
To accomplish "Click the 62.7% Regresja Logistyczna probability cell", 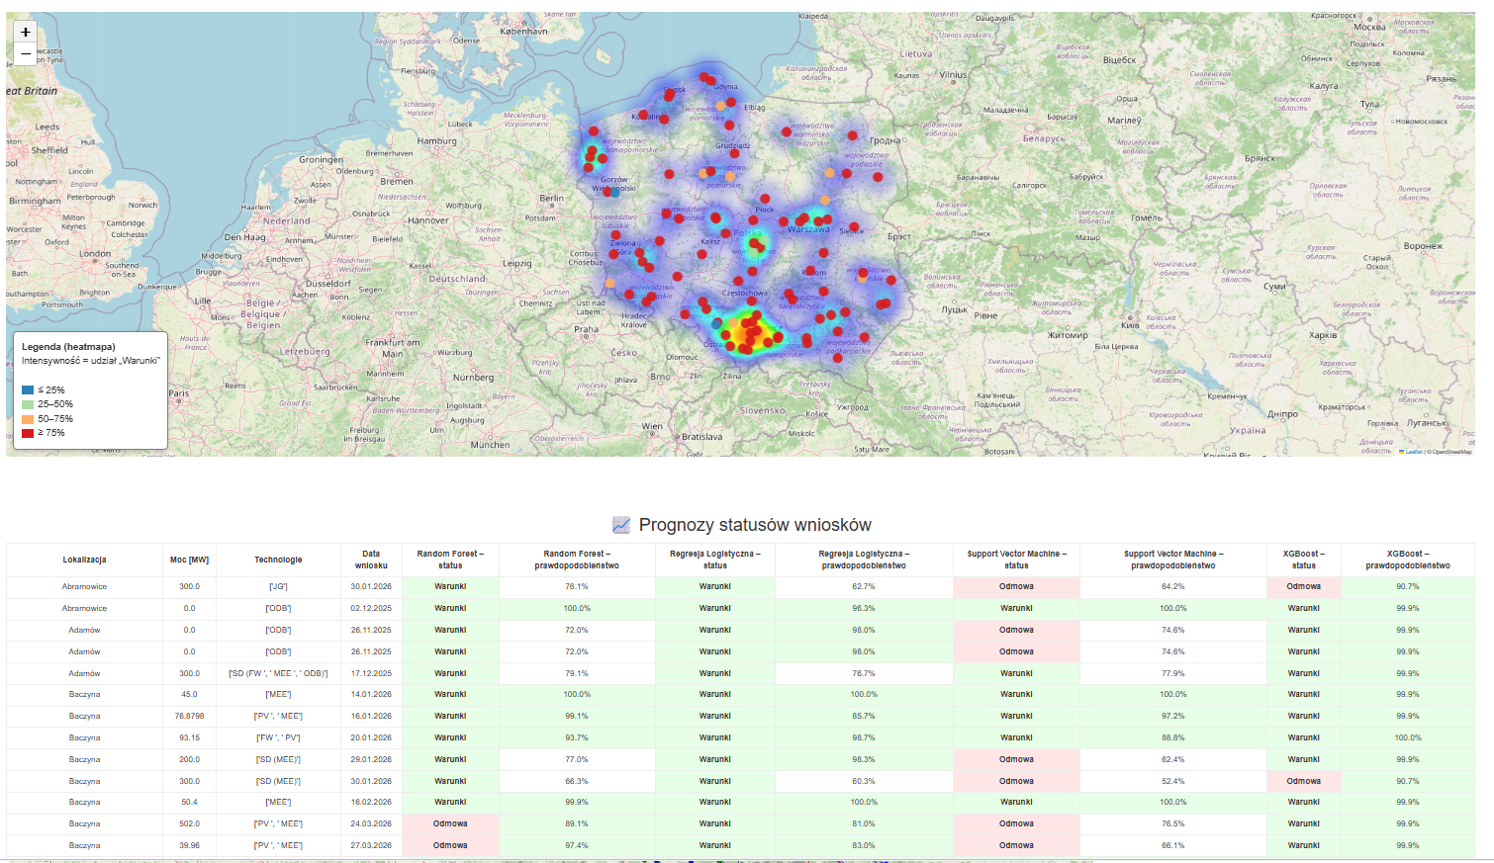I will (864, 587).
